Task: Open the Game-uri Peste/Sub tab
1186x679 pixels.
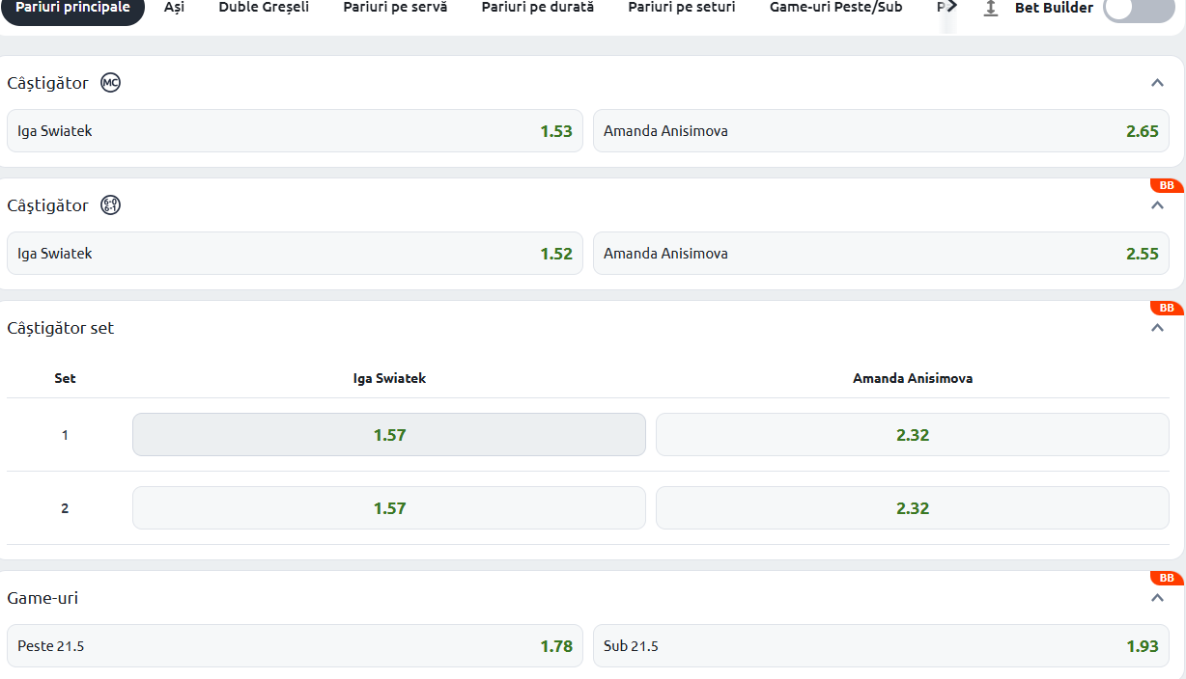Action: (x=835, y=8)
